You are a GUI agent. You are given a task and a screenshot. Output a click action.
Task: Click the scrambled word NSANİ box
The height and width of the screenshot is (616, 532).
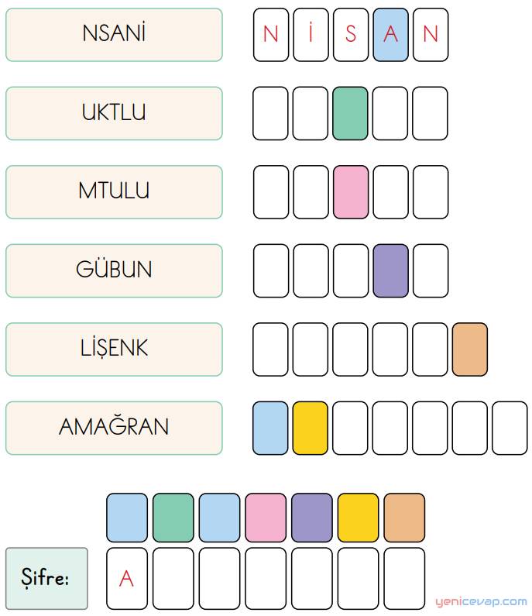coord(114,35)
